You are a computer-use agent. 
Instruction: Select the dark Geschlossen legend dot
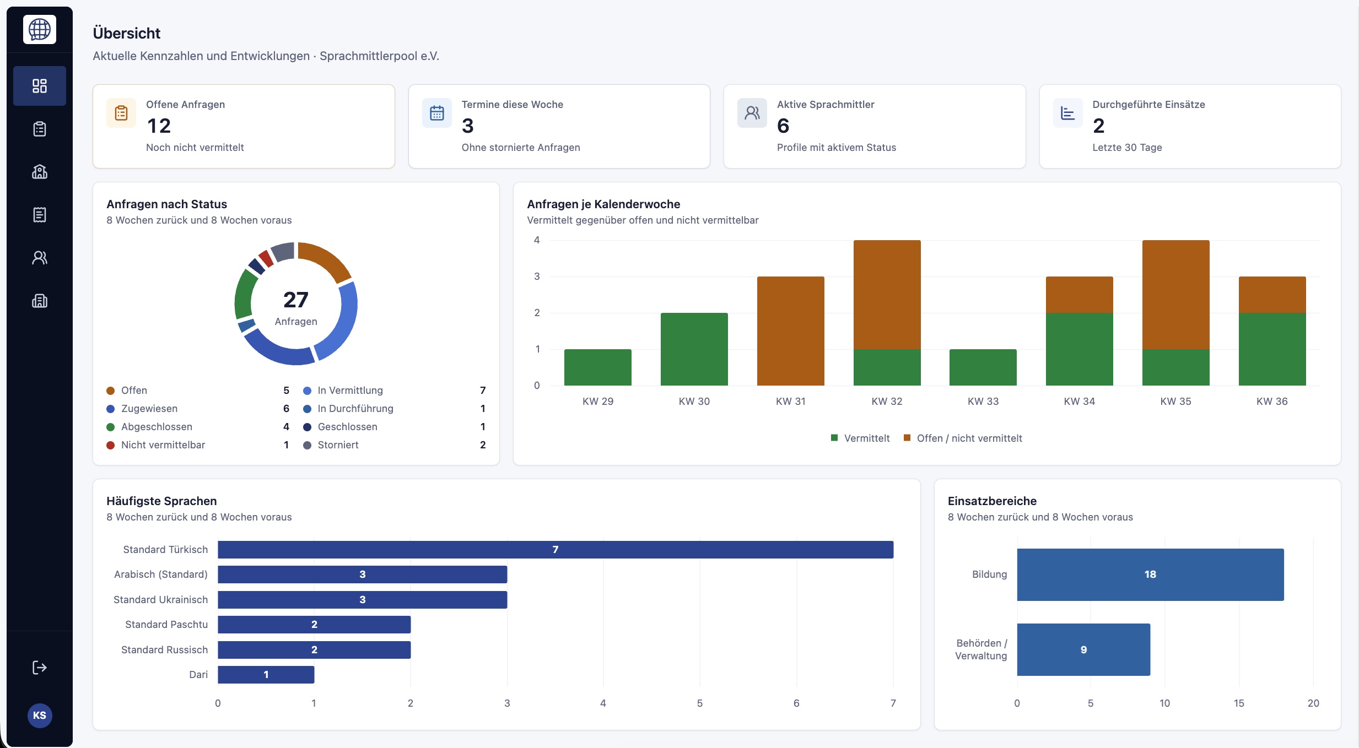click(x=308, y=427)
